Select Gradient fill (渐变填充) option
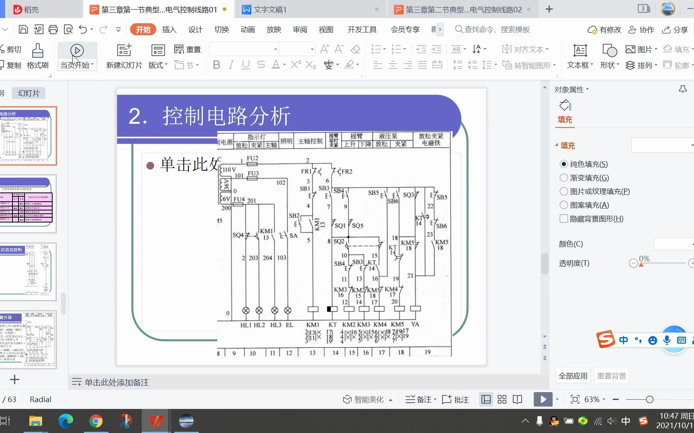 point(584,178)
